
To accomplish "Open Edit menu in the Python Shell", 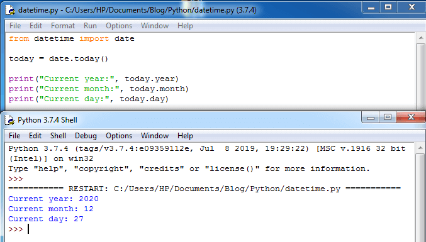I will pos(35,136).
